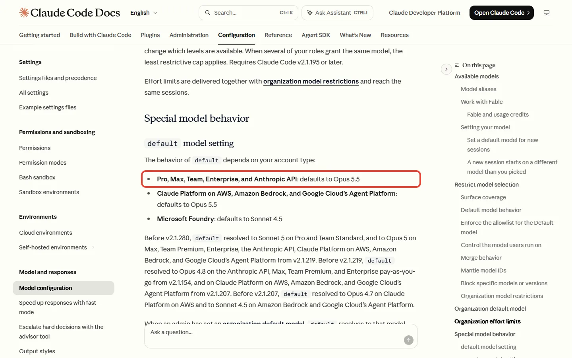This screenshot has width=572, height=358.
Task: Go to the Agent SDK tab
Action: click(316, 35)
